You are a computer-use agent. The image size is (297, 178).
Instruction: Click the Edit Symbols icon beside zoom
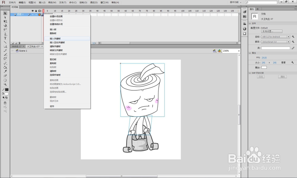coord(219,51)
